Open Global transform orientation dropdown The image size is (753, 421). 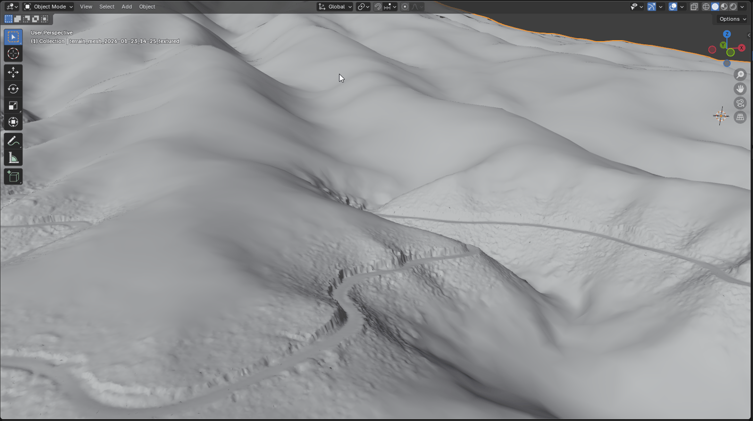tap(335, 7)
